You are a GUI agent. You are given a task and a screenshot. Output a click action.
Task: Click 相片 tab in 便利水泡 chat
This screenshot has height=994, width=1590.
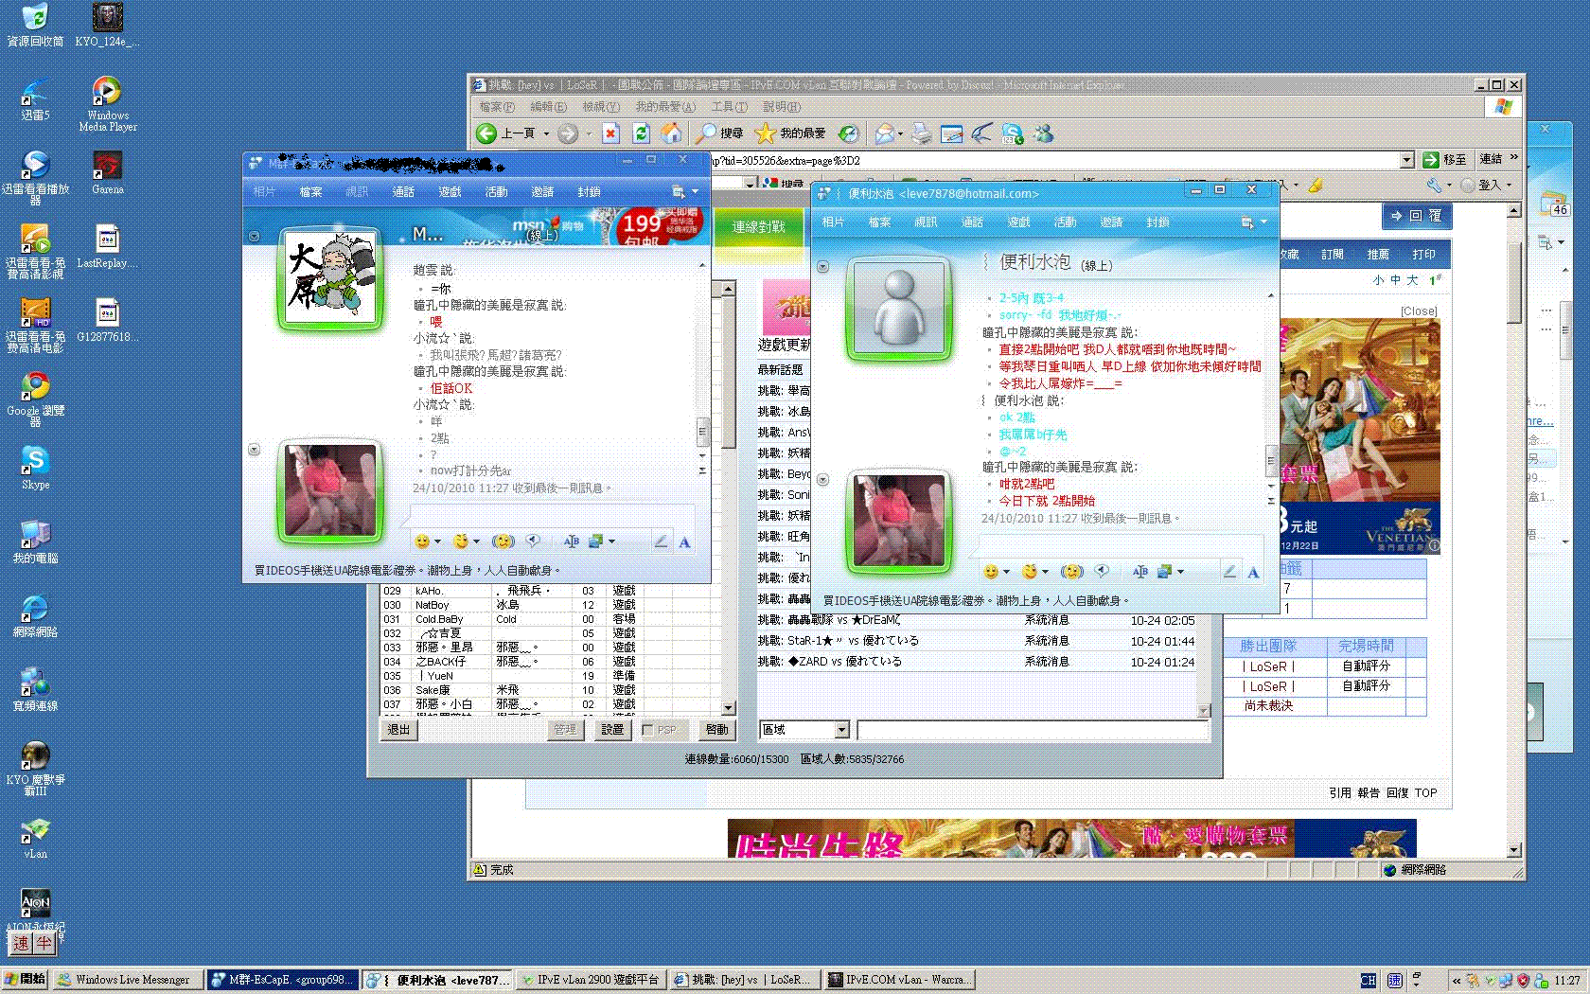[833, 222]
